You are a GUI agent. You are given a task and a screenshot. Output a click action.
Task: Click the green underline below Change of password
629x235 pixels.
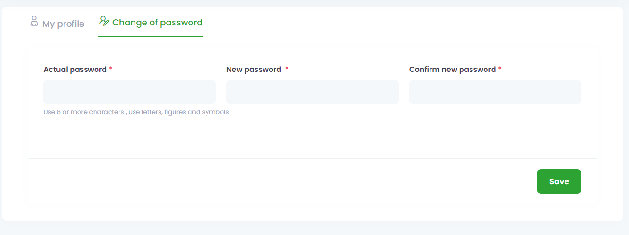(151, 36)
